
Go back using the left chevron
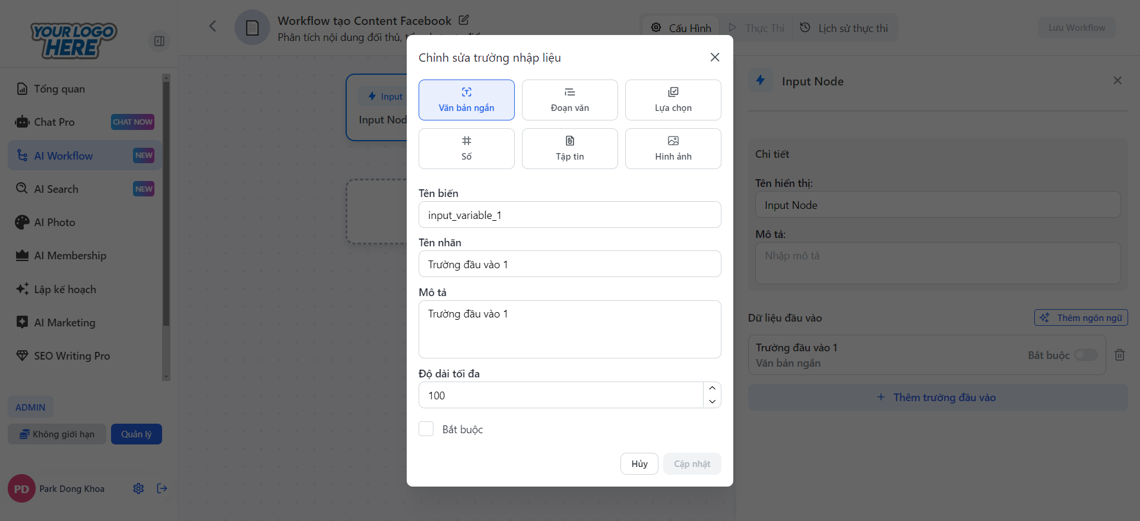tap(213, 26)
